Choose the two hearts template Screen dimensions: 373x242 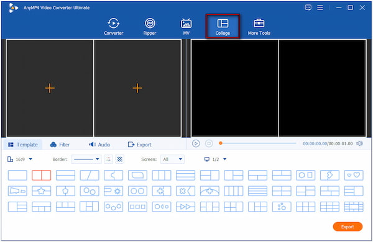pos(354,175)
